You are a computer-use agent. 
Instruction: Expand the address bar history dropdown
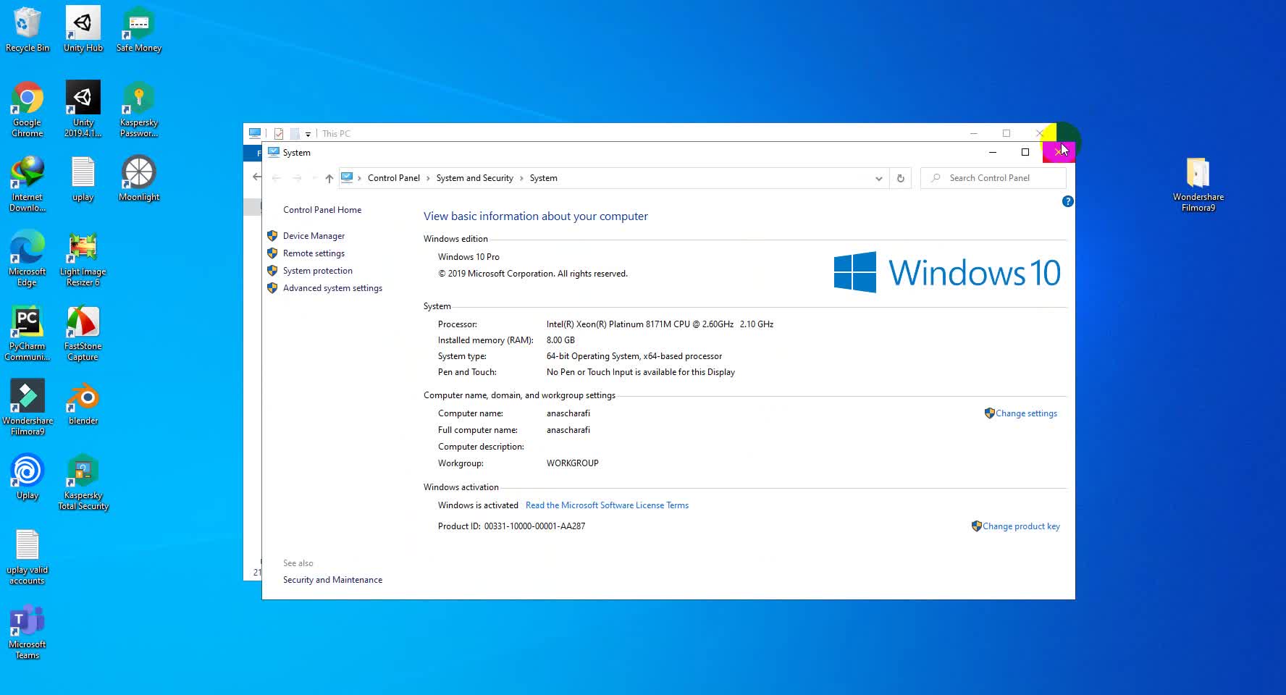(x=878, y=178)
